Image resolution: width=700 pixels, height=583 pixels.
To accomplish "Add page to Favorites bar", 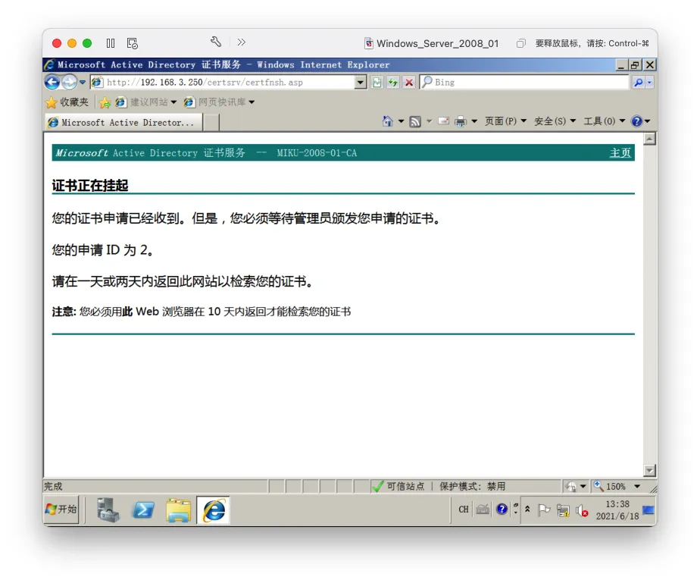I will (105, 102).
